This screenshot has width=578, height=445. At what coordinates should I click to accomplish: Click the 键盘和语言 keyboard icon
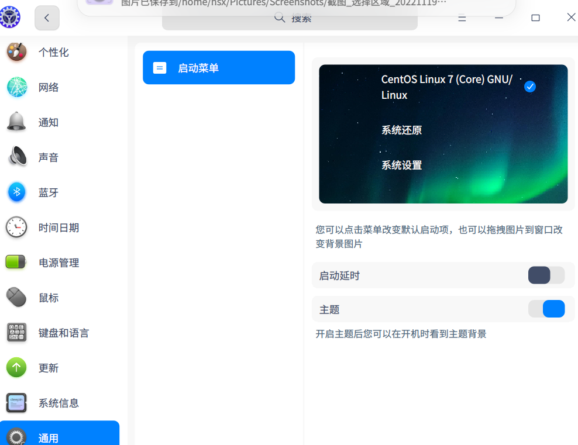tap(16, 332)
